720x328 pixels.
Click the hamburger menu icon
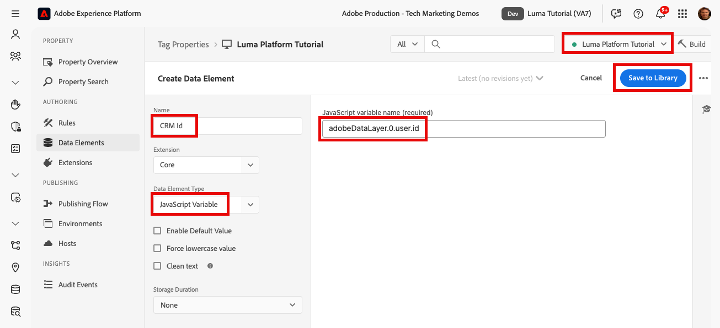point(15,14)
